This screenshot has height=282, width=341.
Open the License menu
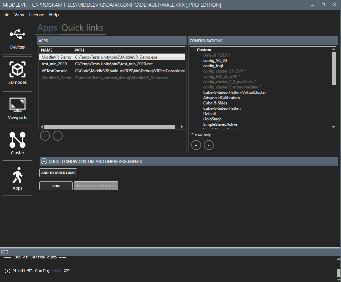coord(37,15)
